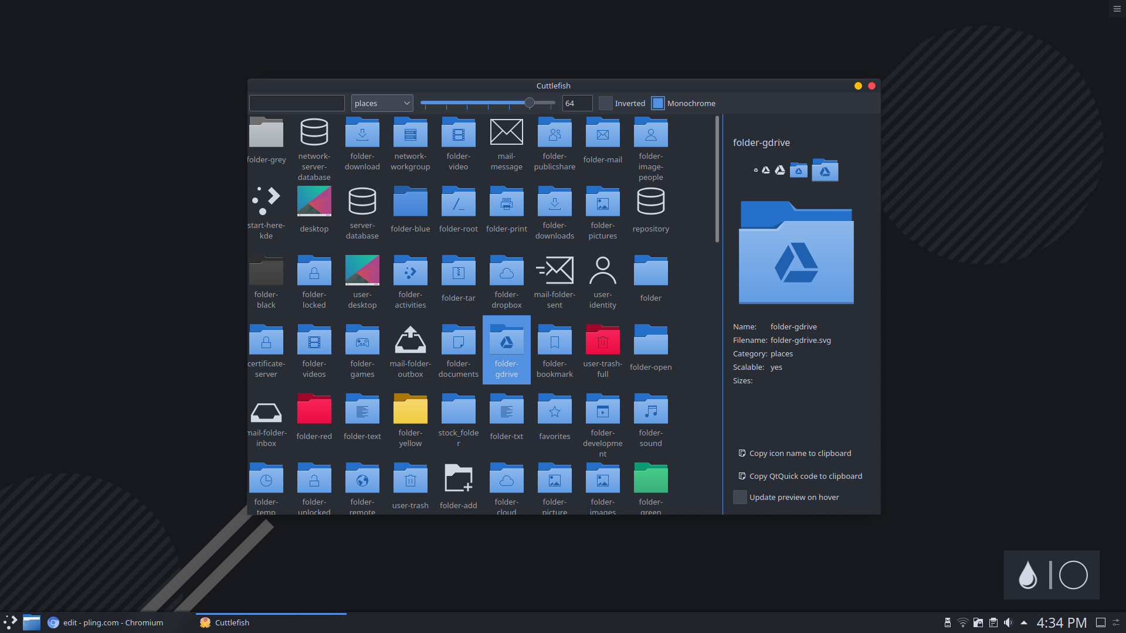Image resolution: width=1126 pixels, height=633 pixels.
Task: Select the folder-locked icon
Action: pos(314,270)
